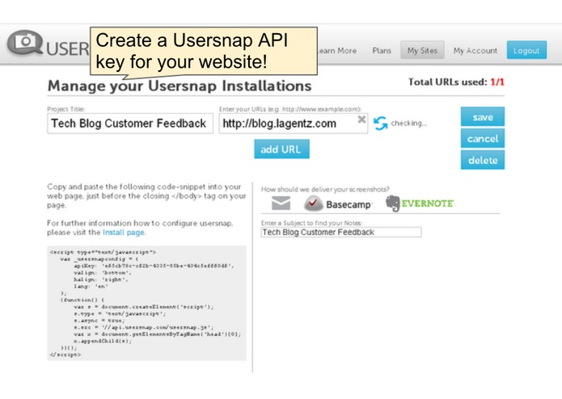Choose email envelope delivery icon
This screenshot has height=399, width=562.
coord(281,204)
